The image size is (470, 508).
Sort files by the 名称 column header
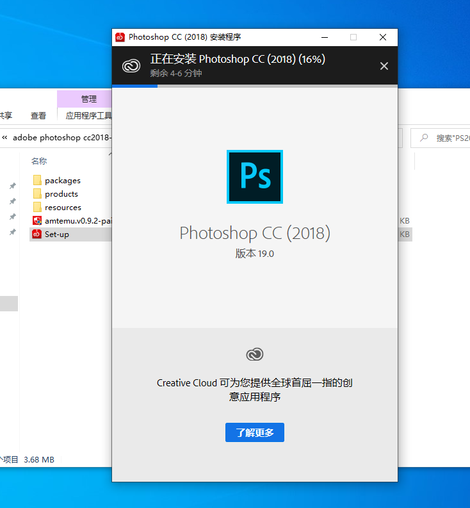point(39,161)
